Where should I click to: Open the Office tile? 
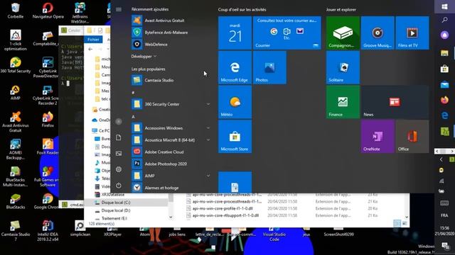coord(412,137)
